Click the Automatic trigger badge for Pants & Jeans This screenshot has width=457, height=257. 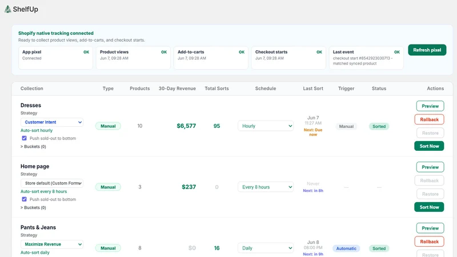[346, 248]
